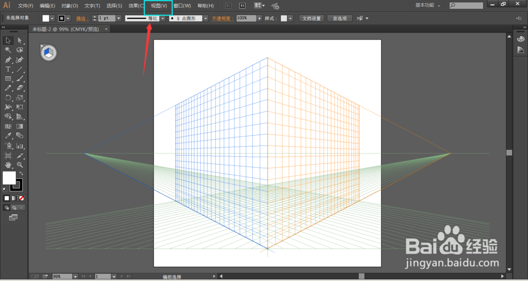Open the stroke color dropdown in control bar
This screenshot has height=281, width=528.
[68, 18]
